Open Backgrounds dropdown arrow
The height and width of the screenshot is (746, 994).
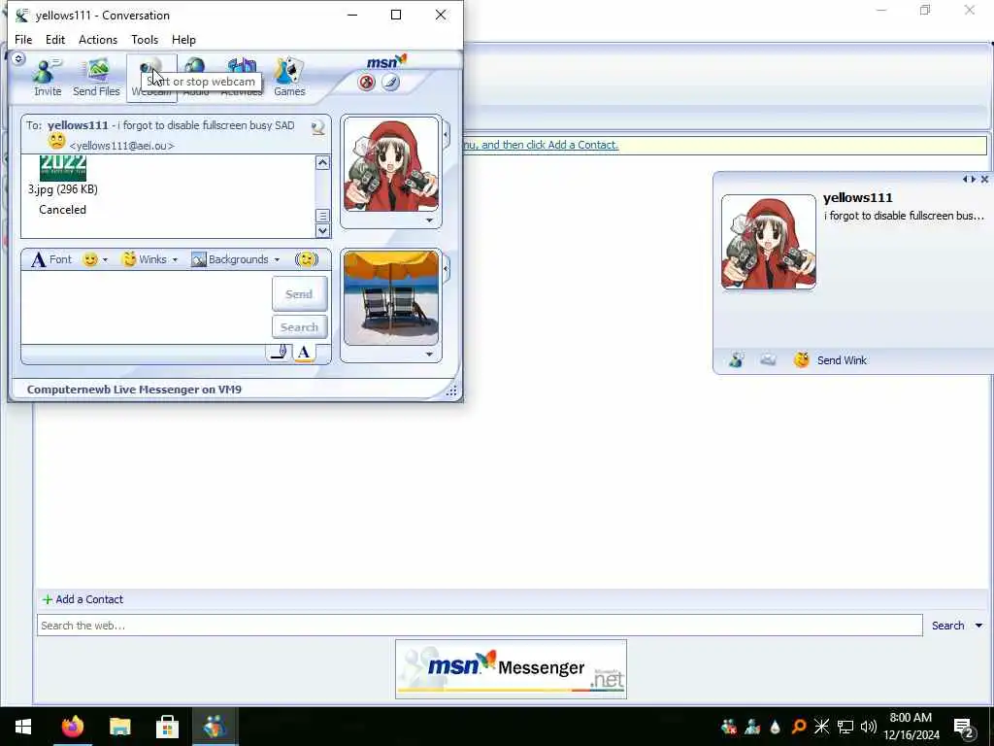[277, 260]
